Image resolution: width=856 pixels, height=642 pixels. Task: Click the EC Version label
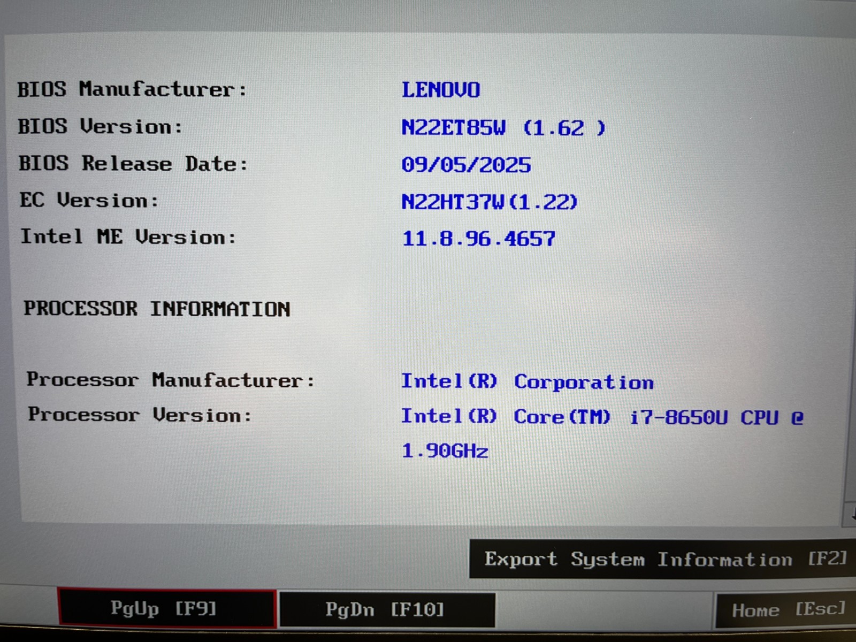[x=89, y=200]
